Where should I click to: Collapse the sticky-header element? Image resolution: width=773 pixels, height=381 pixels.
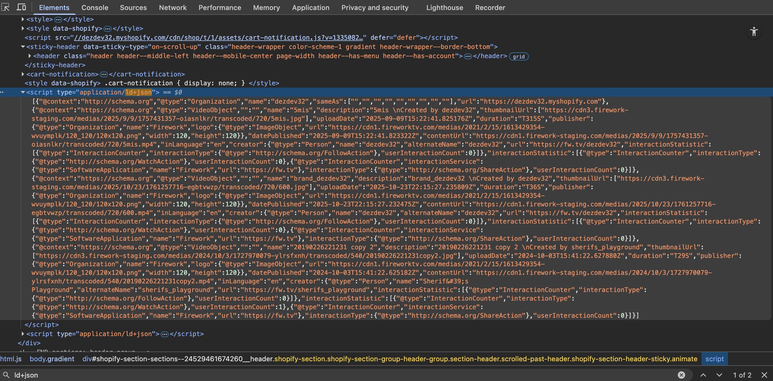click(23, 47)
